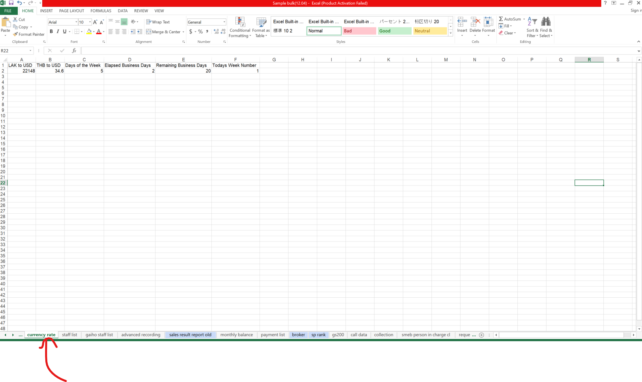Increase indent icon

140,32
